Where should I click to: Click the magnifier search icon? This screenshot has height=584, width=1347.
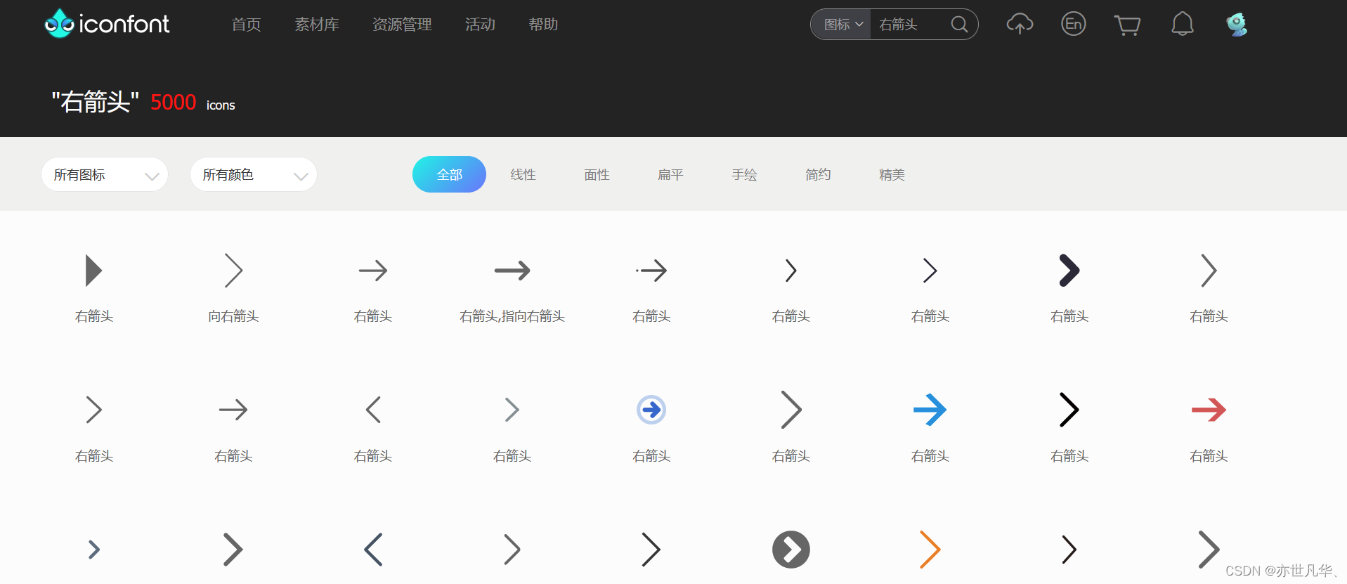tap(959, 25)
